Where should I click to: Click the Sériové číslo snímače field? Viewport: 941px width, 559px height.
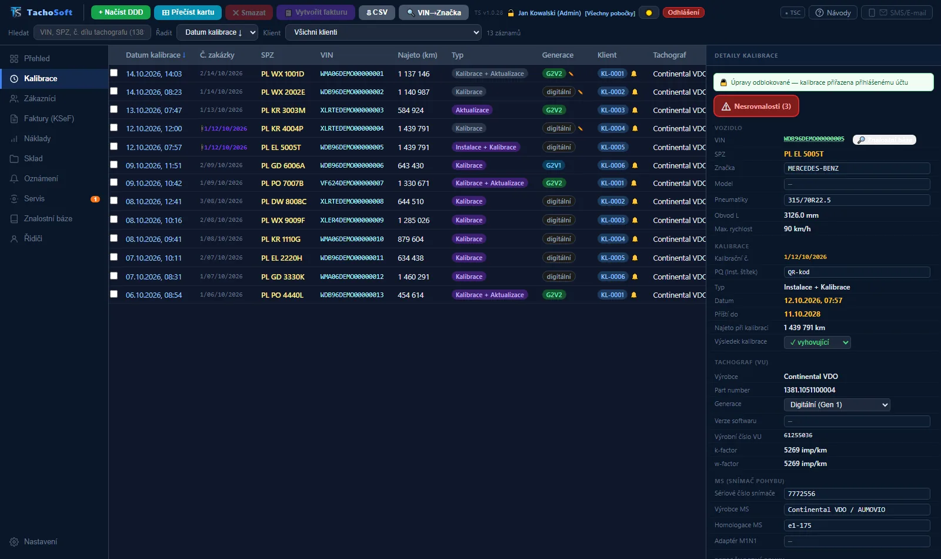[857, 494]
